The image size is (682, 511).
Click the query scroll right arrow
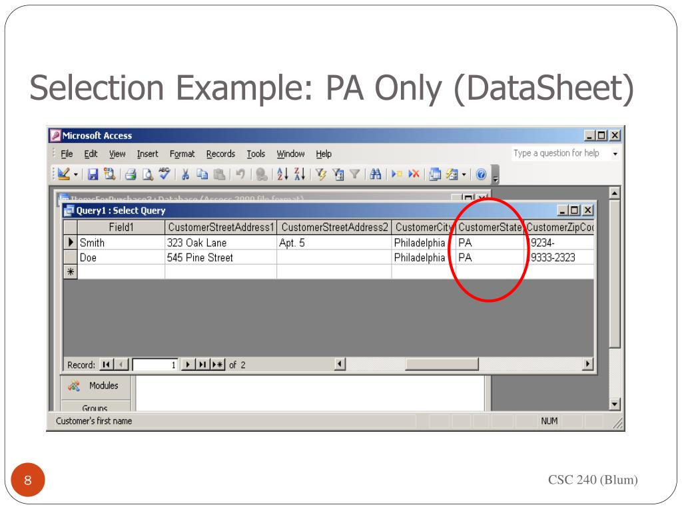coord(588,364)
